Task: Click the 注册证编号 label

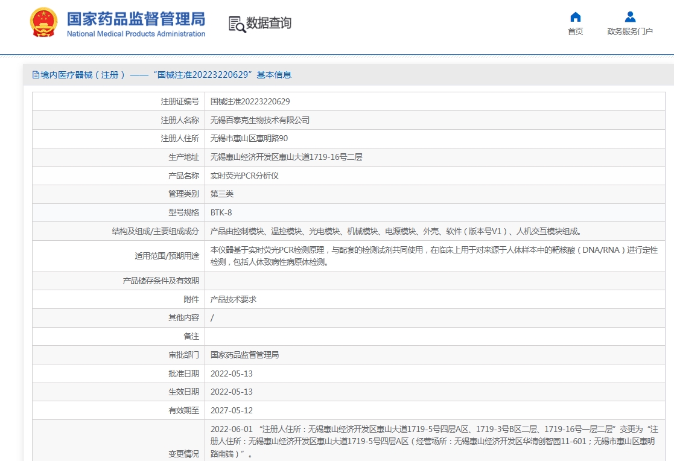Action: (180, 101)
